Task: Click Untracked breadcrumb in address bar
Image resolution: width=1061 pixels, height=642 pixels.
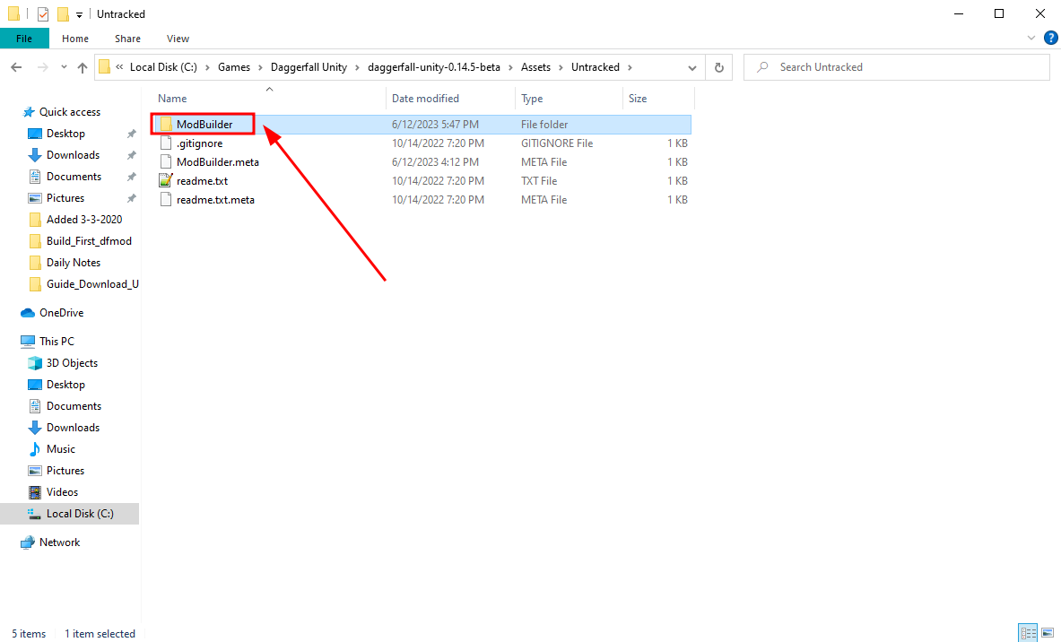Action: pos(596,67)
